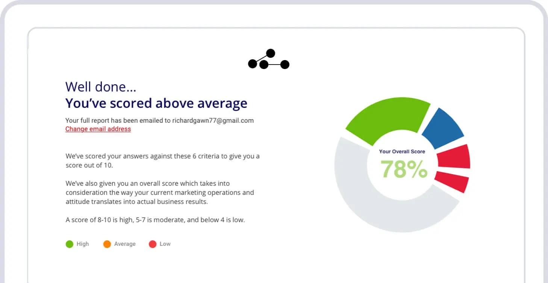The image size is (548, 283).
Task: Click the orange Average legend dot
Action: click(107, 244)
